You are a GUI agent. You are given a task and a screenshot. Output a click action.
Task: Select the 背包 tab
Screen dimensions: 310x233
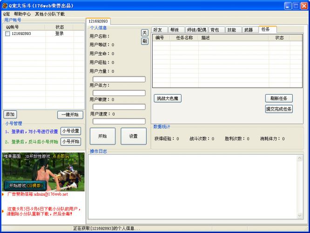tap(215, 30)
